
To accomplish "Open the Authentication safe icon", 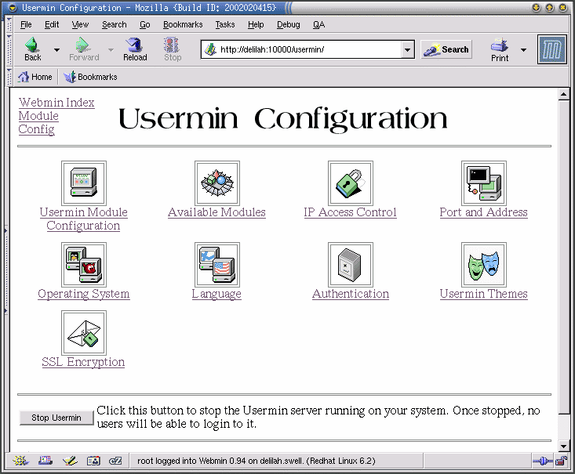I will [x=350, y=265].
